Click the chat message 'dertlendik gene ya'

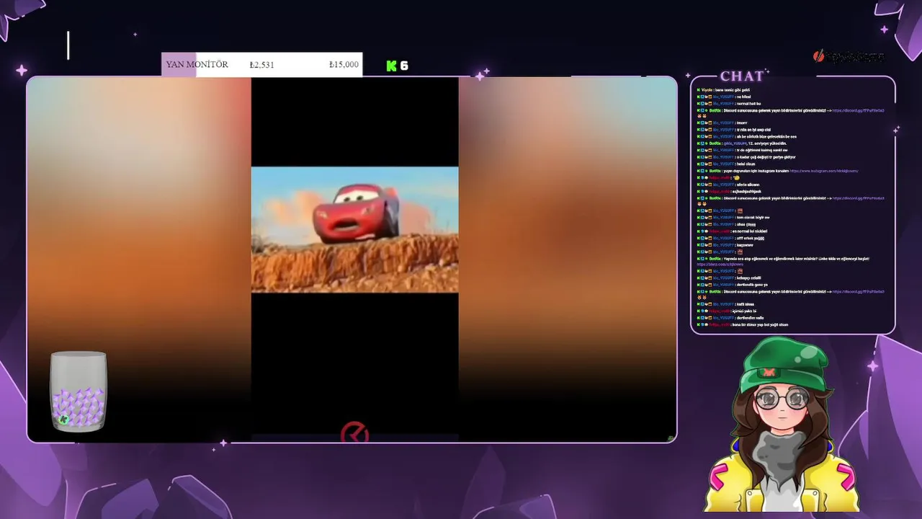[752, 285]
